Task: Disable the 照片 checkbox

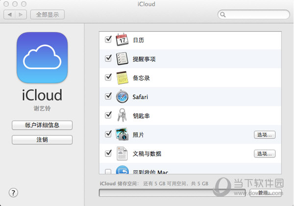Action: (108, 134)
